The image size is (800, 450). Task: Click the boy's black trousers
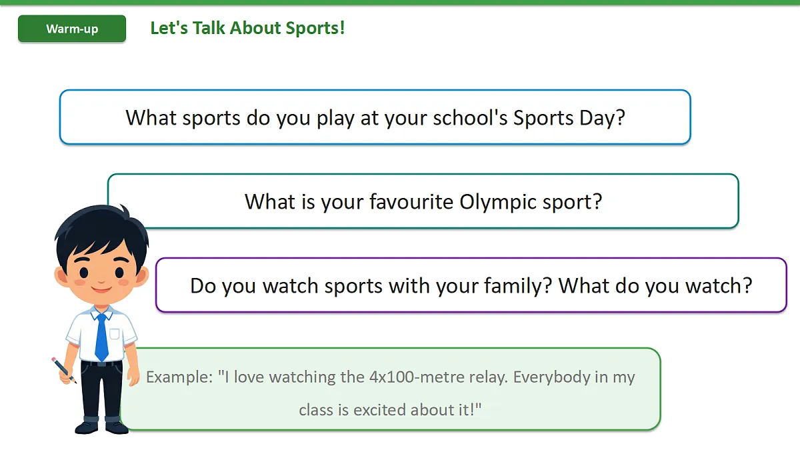[x=101, y=390]
